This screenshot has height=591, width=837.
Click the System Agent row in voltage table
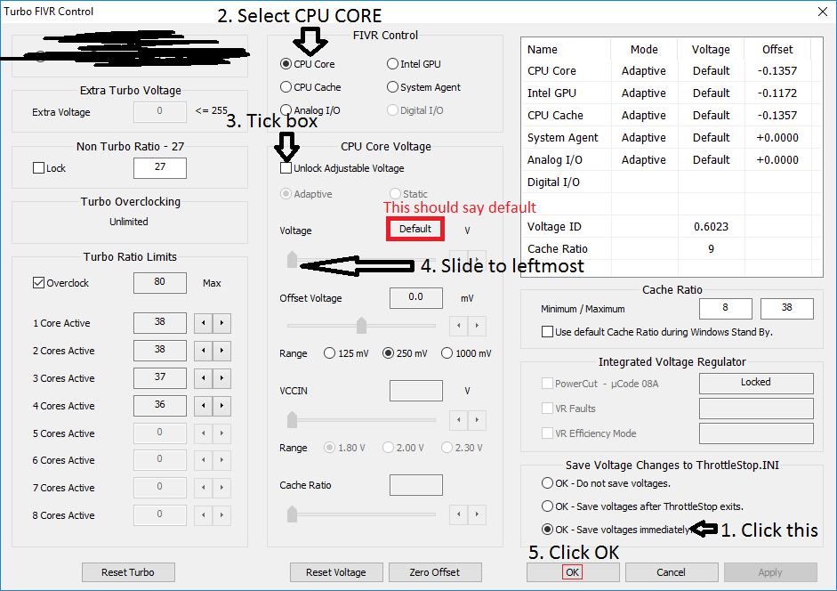coord(672,138)
